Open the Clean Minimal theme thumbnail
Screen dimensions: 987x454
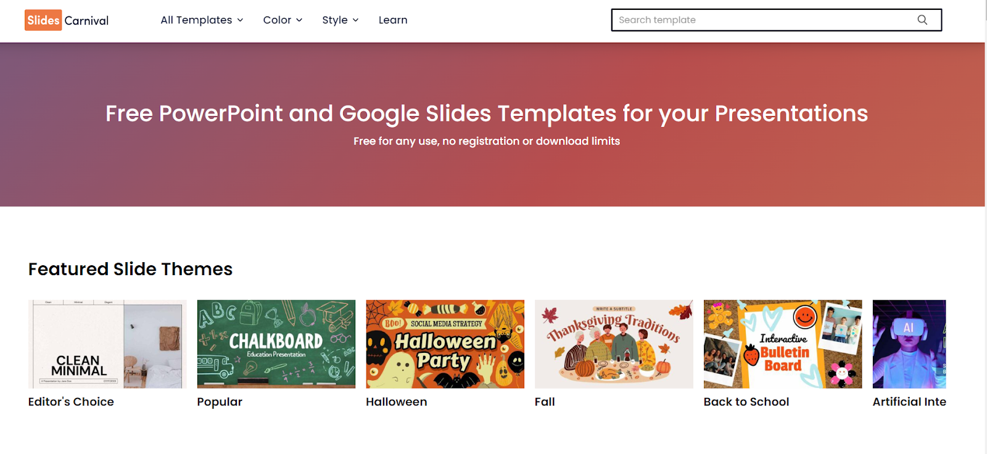107,344
